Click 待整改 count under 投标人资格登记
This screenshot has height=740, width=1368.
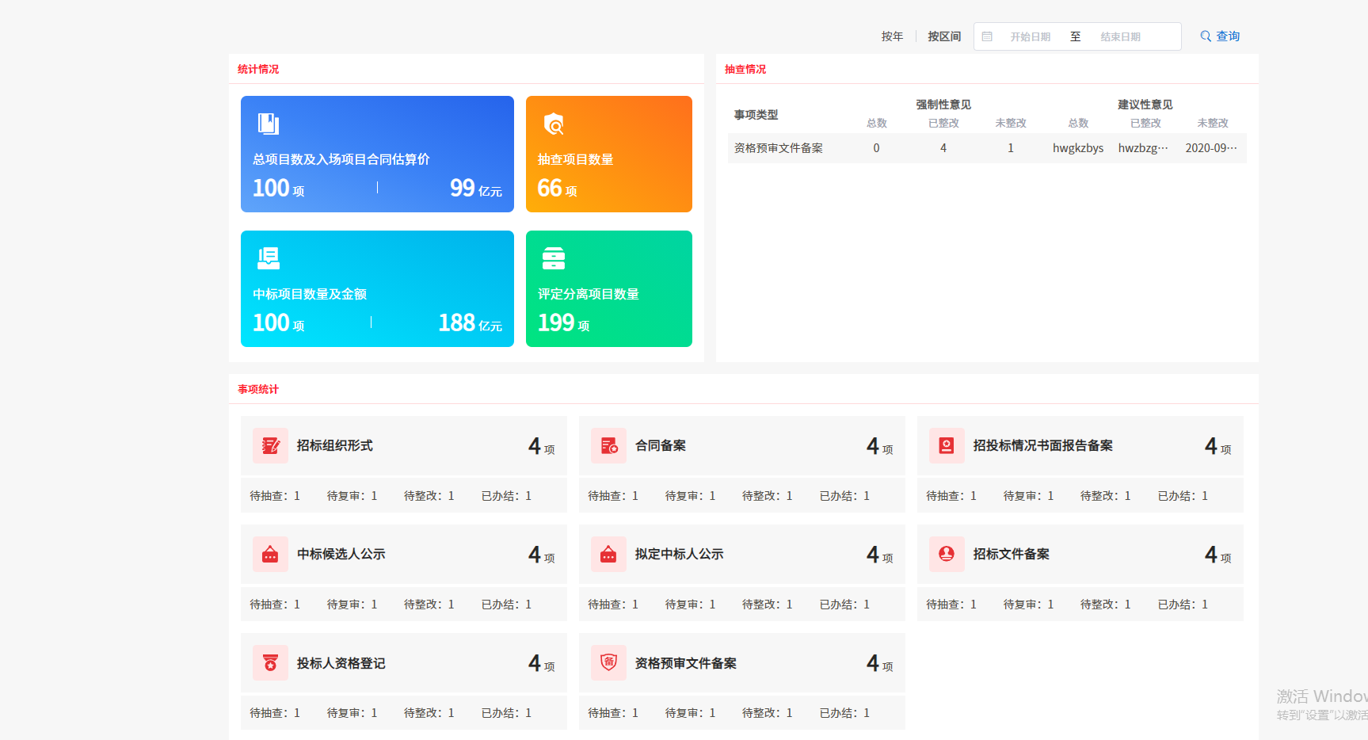click(x=429, y=713)
